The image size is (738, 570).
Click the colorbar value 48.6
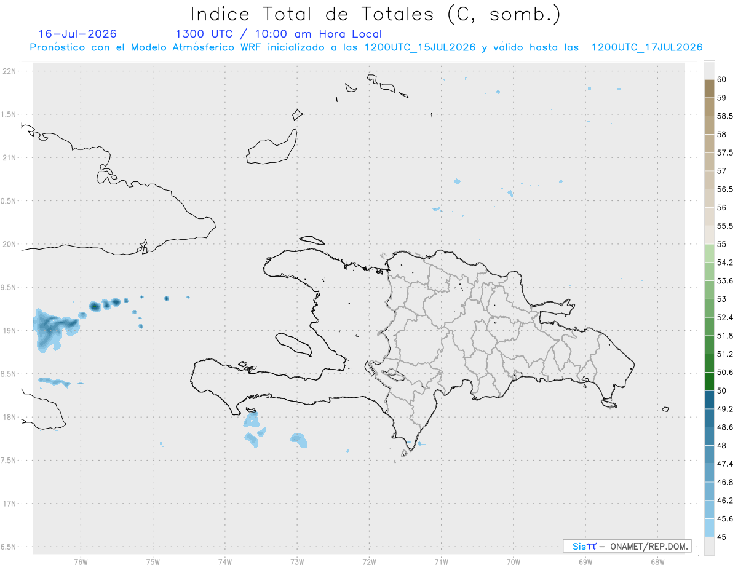pyautogui.click(x=725, y=427)
